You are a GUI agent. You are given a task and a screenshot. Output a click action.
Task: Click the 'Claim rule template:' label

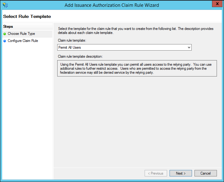click(72, 40)
